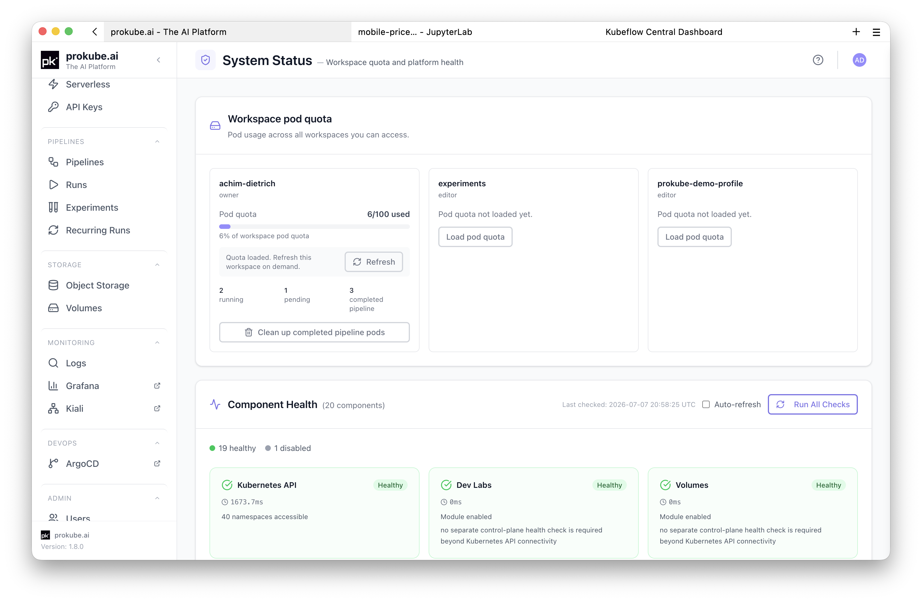Click the achim-dietrich pod quota progress bar

tap(314, 226)
